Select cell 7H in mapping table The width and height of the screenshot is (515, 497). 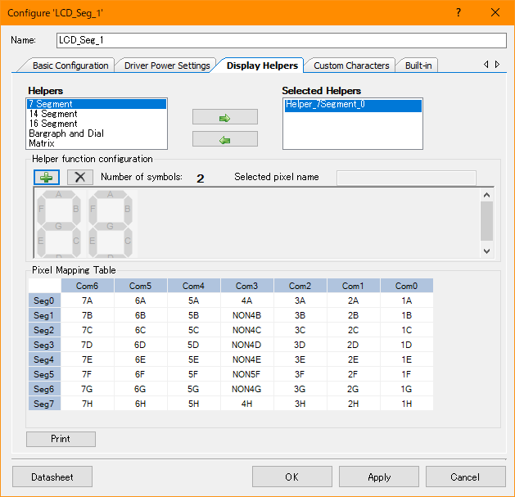(88, 404)
